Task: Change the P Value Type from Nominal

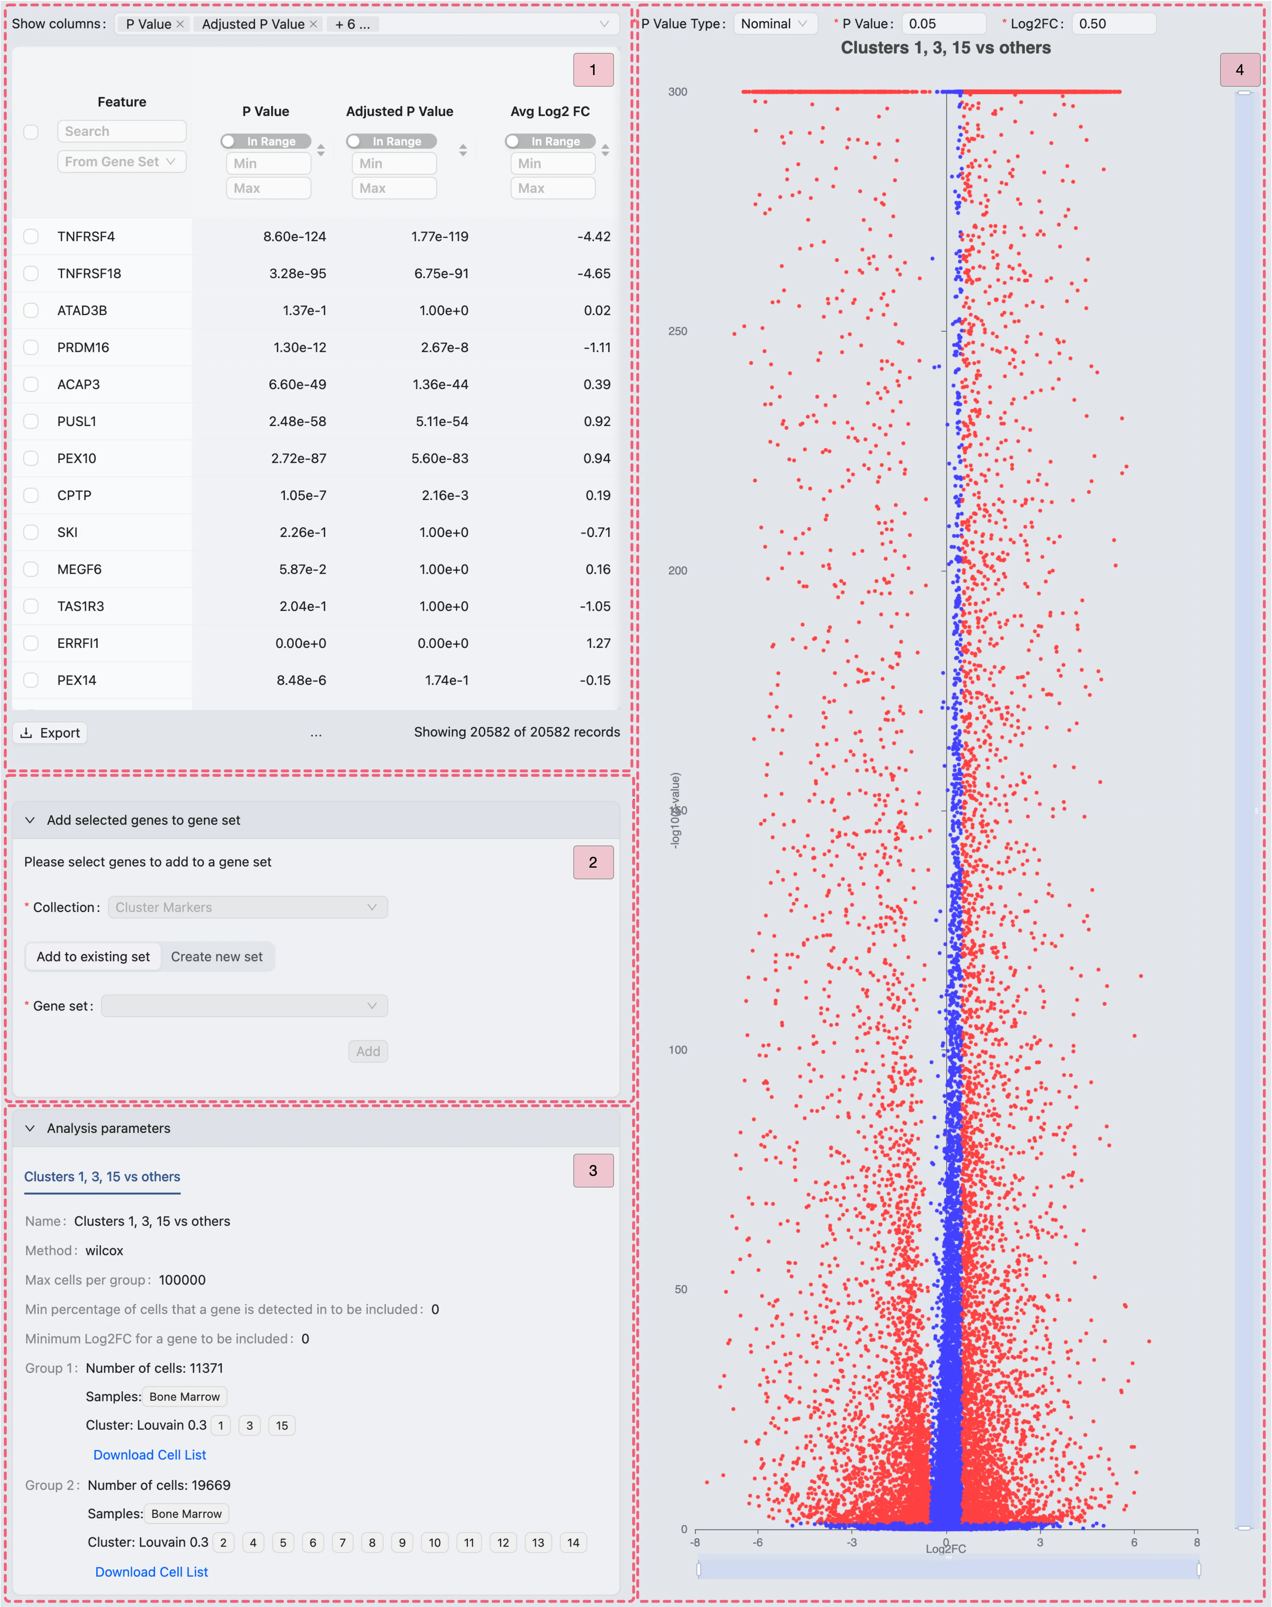Action: coord(774,23)
